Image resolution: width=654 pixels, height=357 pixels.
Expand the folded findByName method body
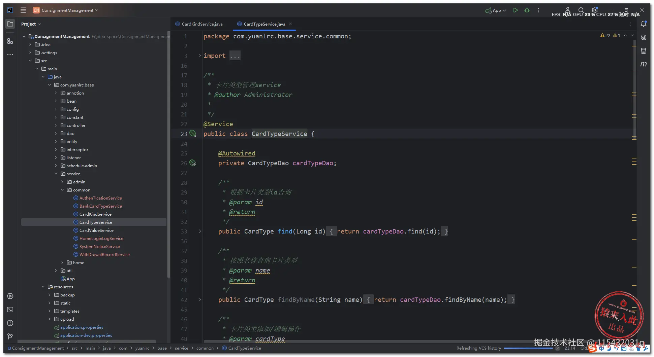point(200,299)
